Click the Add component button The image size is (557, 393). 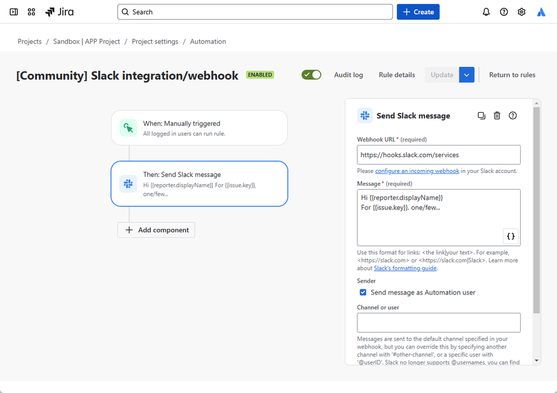click(x=156, y=230)
